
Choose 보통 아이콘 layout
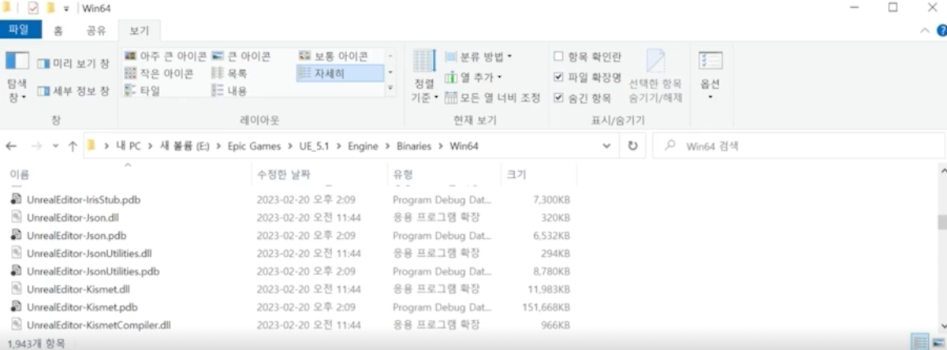[334, 56]
